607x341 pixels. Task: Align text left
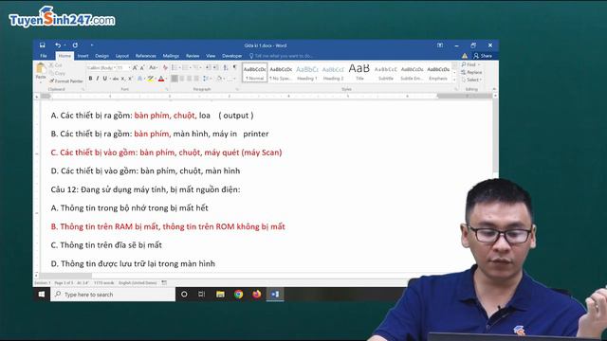(x=175, y=79)
